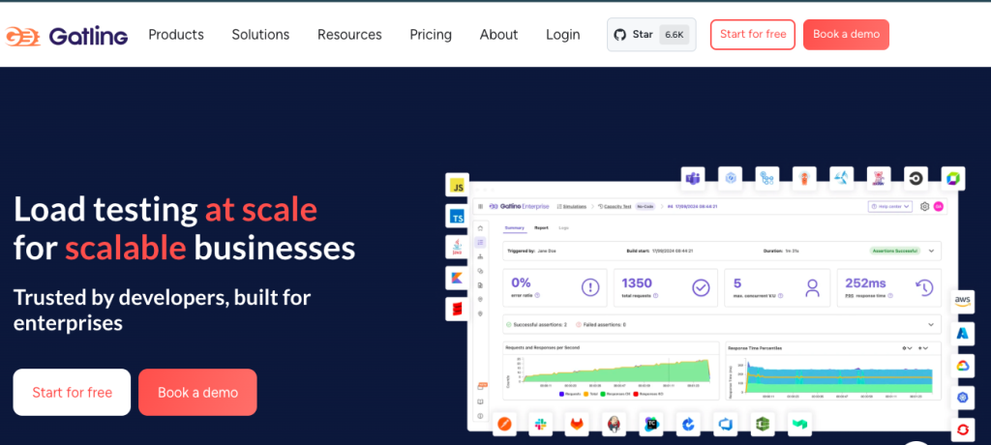
Task: Click the total requests checkmark circle icon
Action: point(701,287)
